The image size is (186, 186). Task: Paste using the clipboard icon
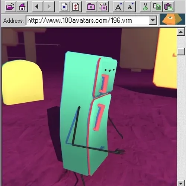[x=169, y=7]
